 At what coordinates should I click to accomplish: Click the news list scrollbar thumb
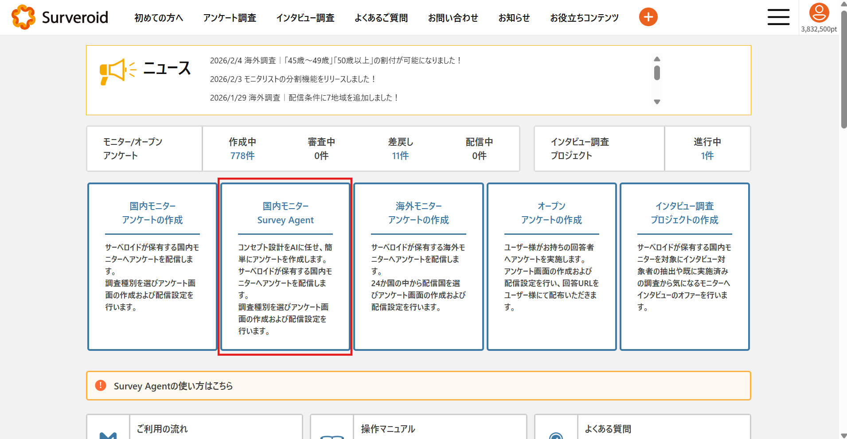[x=657, y=73]
